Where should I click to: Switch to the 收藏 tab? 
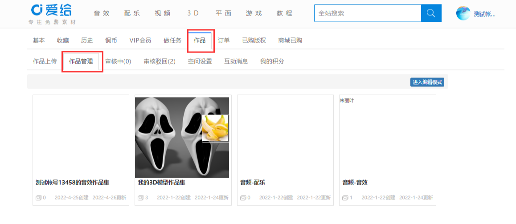point(63,41)
